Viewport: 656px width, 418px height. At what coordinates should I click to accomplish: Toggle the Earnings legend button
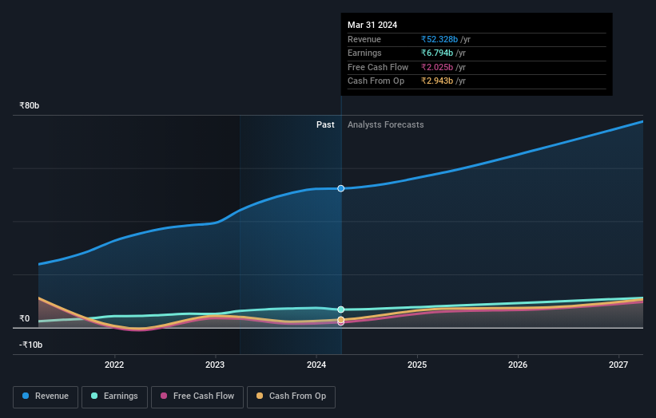click(x=114, y=396)
